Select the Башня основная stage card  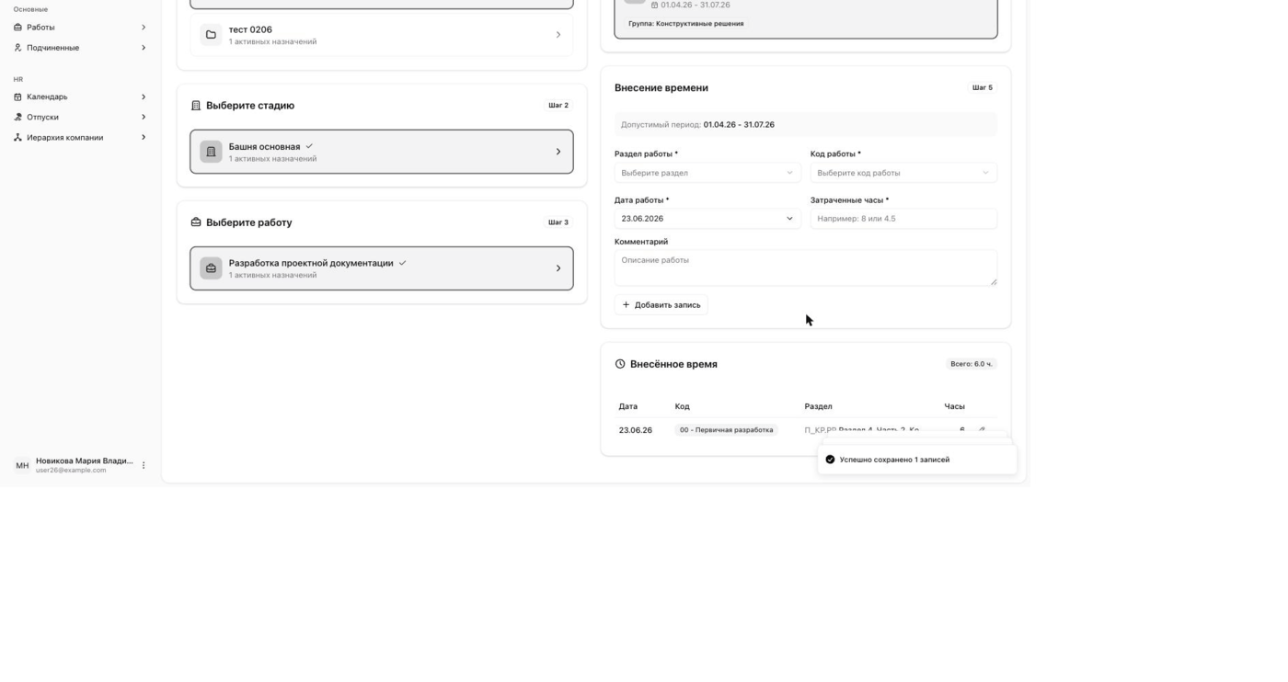[382, 152]
